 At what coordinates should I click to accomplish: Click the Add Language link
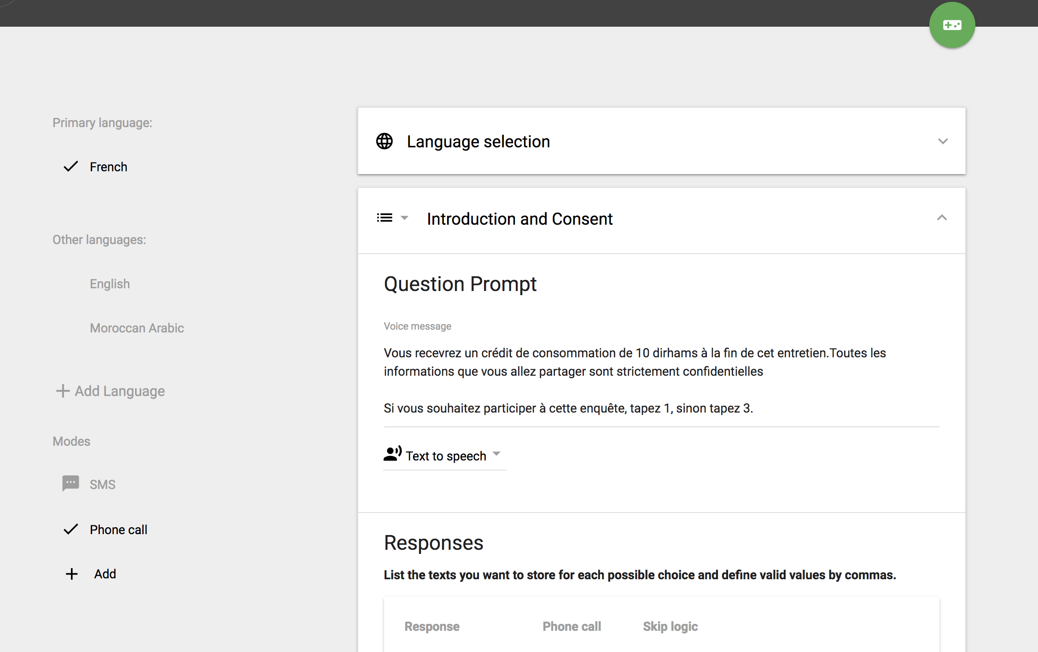click(120, 391)
